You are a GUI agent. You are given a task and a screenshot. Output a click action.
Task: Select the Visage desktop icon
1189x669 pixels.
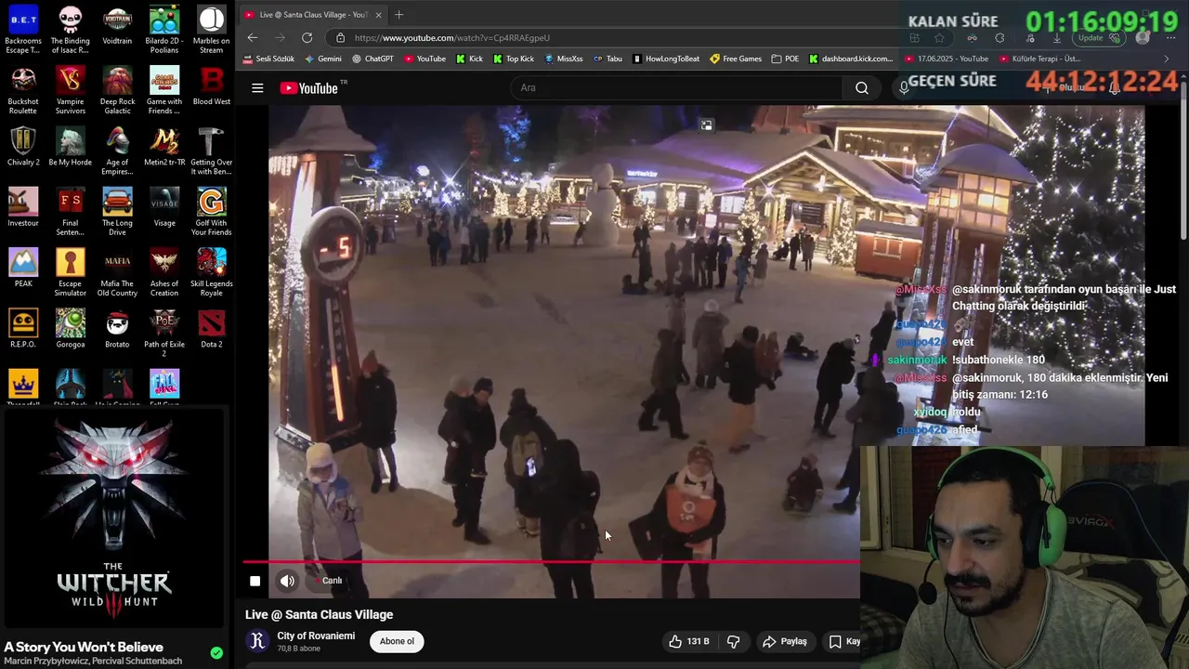pos(164,207)
